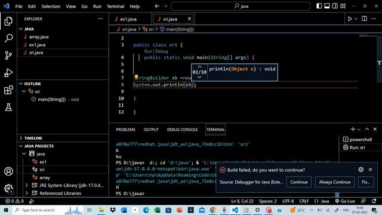Image resolution: width=382 pixels, height=215 pixels.
Task: Open Accounts menu icon
Action: pos(8,171)
